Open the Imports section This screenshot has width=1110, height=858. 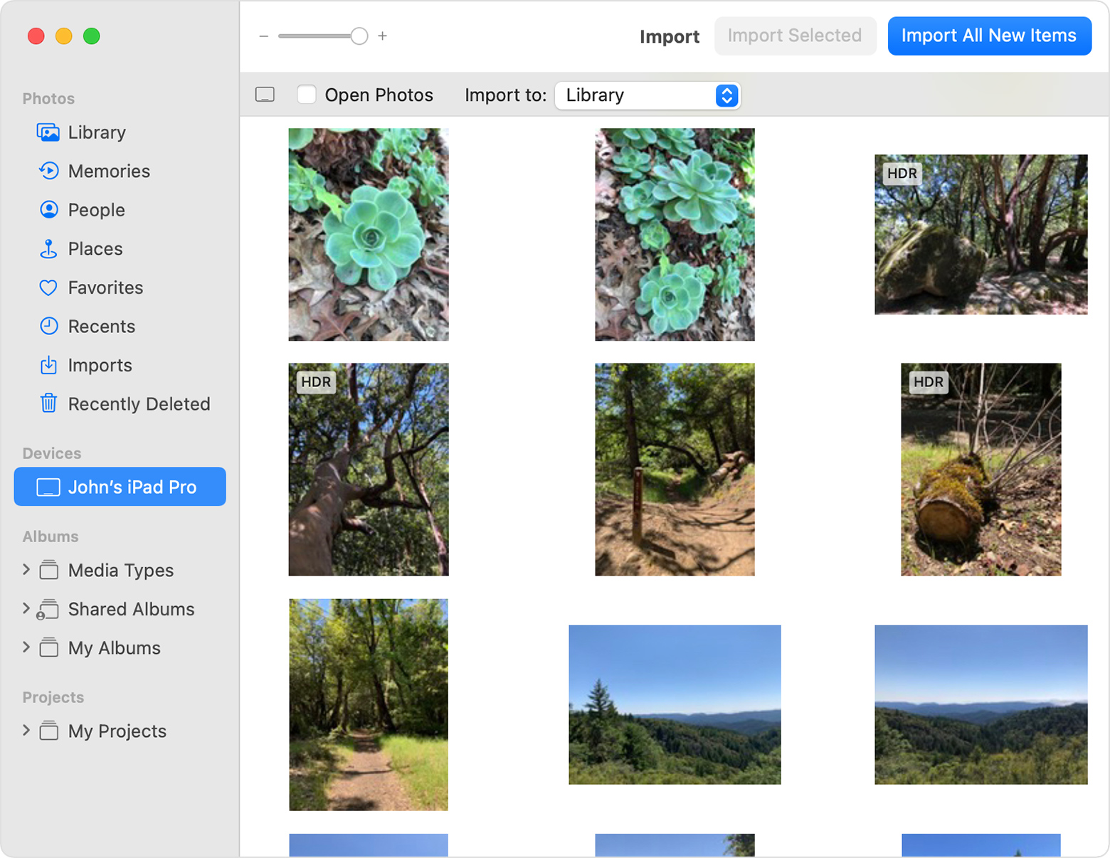tap(100, 365)
